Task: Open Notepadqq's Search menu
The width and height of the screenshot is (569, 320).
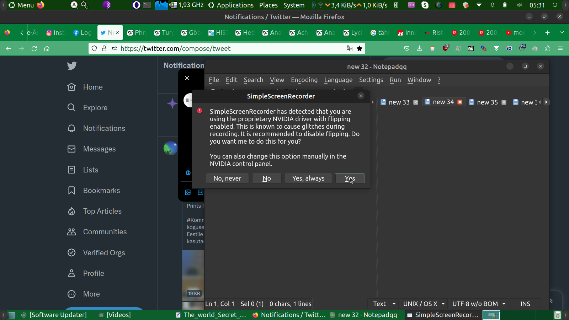Action: [x=254, y=80]
